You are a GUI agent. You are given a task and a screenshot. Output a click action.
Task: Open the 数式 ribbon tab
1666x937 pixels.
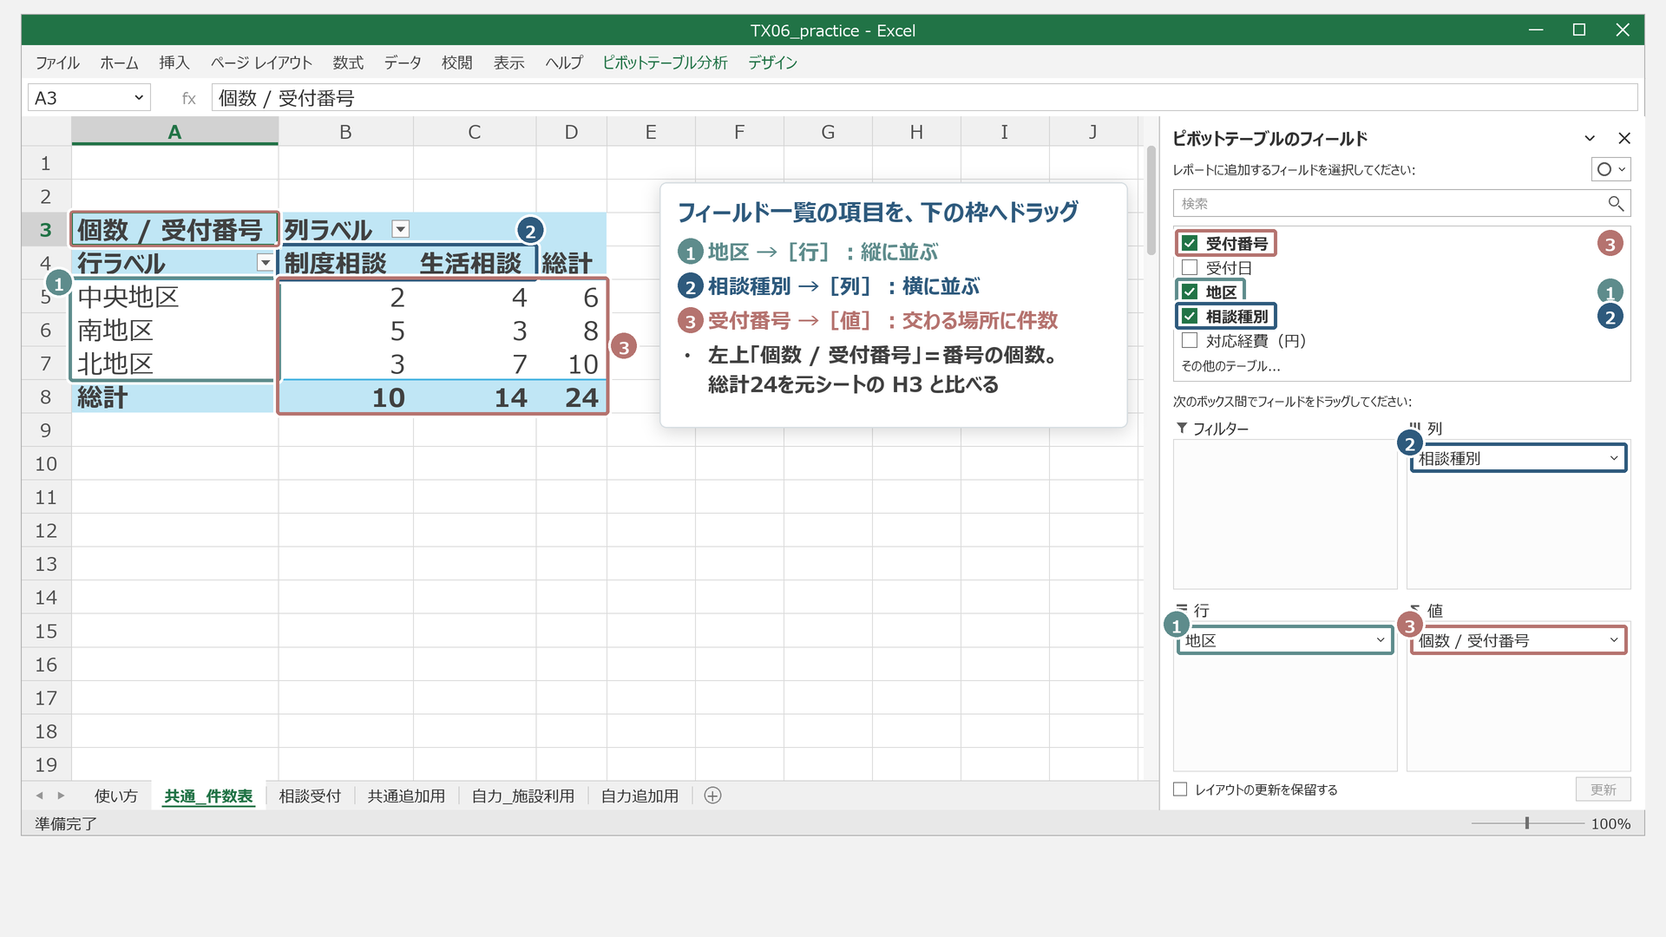348,62
